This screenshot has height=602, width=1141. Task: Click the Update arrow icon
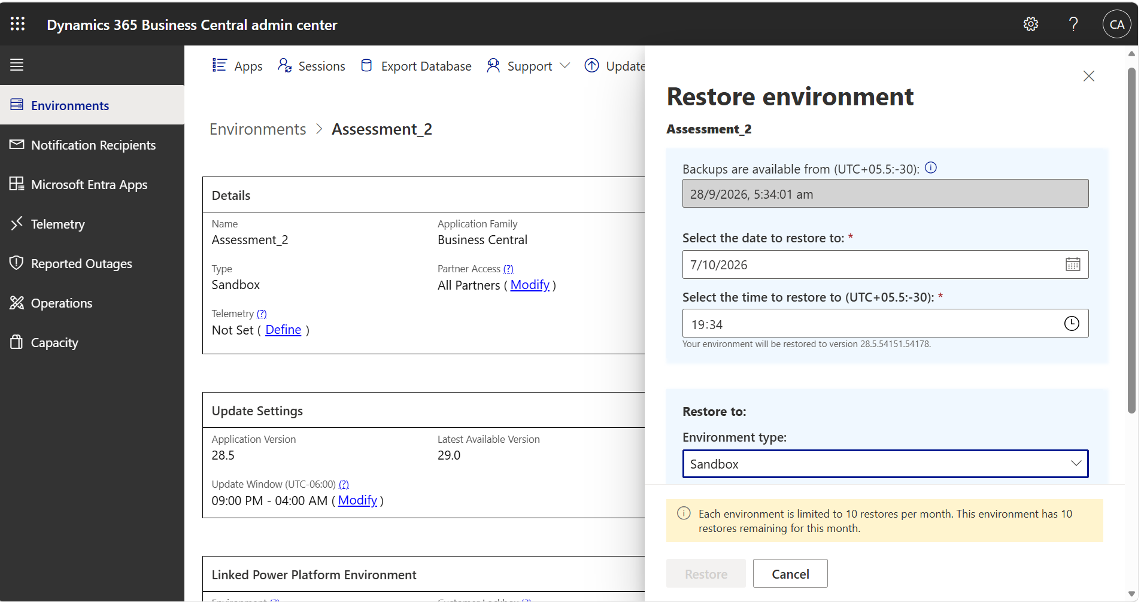point(591,65)
